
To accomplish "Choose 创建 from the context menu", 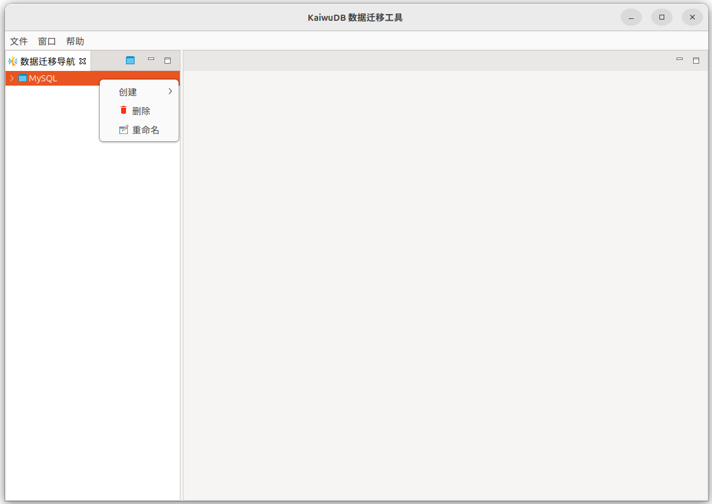I will [128, 92].
